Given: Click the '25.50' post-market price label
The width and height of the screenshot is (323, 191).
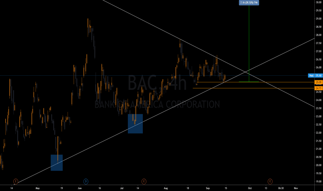Looking at the screenshot, I should point(319,76).
